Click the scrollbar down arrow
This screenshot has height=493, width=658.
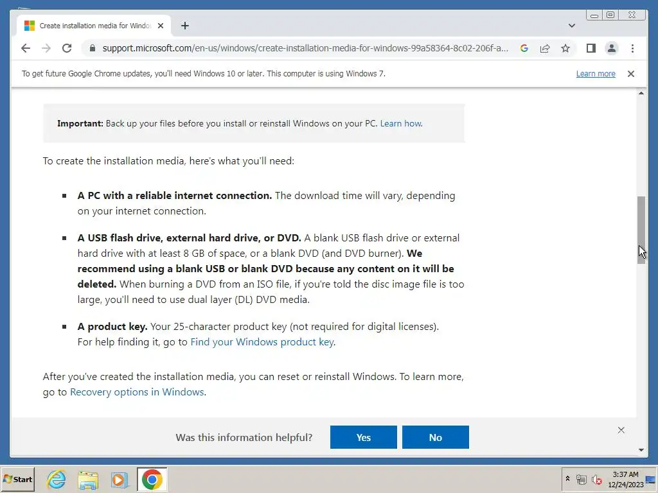click(x=641, y=450)
